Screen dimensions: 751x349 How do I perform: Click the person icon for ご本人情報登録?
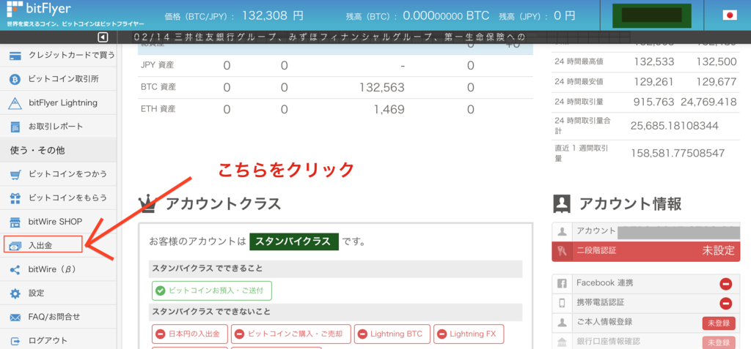[x=563, y=323]
